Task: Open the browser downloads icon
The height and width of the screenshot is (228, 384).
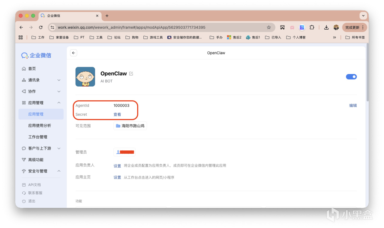Action: click(326, 27)
